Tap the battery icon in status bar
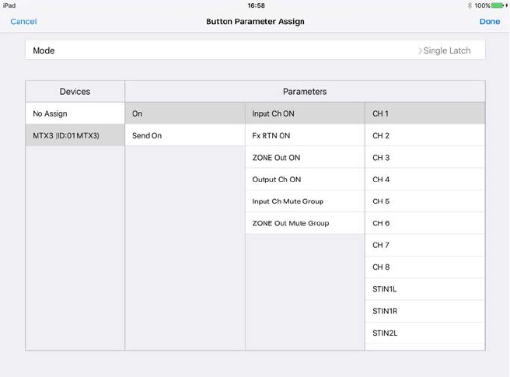The height and width of the screenshot is (377, 510). pos(498,5)
